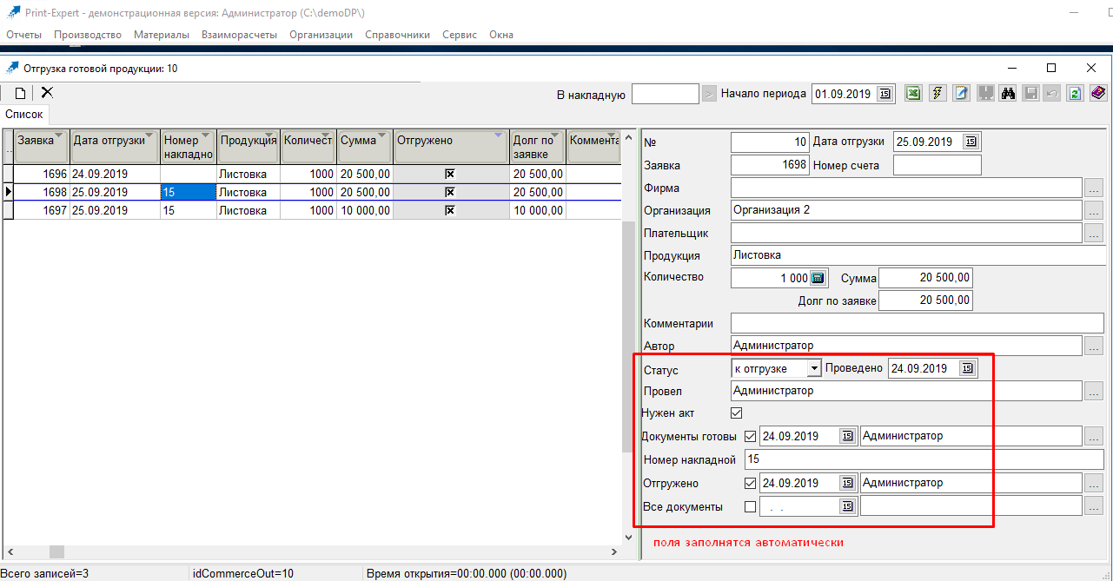
Task: Open the purple help book icon
Action: 1098,94
